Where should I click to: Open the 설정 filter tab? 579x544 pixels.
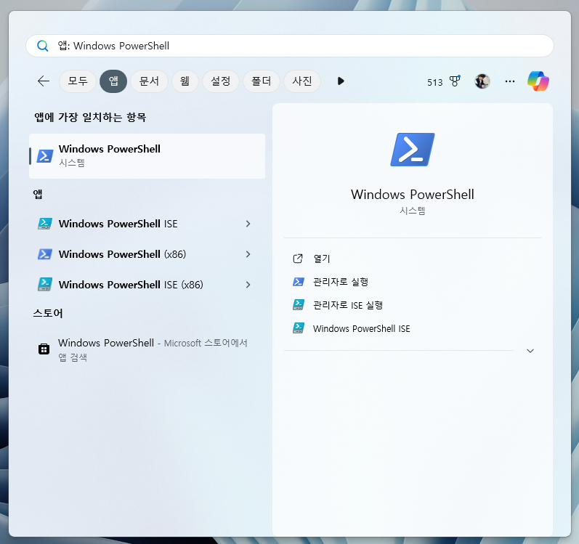pos(221,81)
